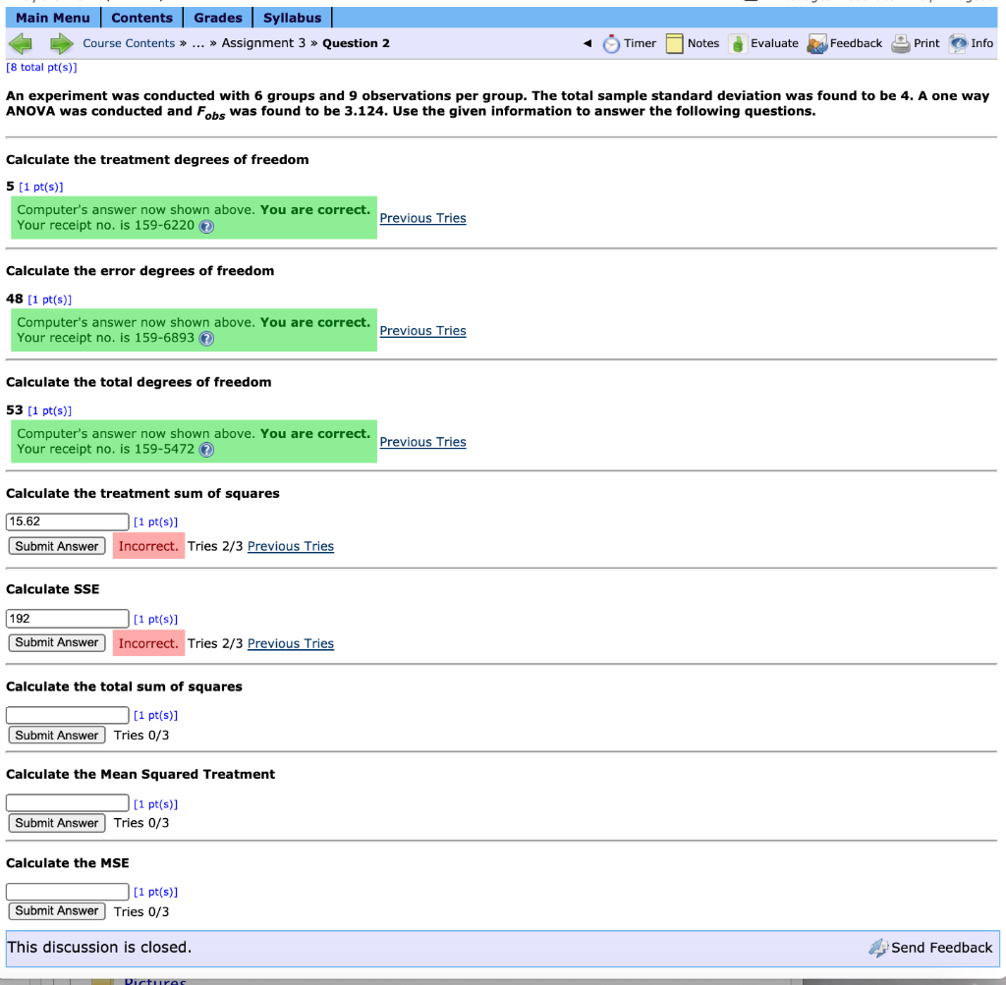Open Previous Tries for treatment sum of squares
The image size is (1006, 985).
(290, 545)
